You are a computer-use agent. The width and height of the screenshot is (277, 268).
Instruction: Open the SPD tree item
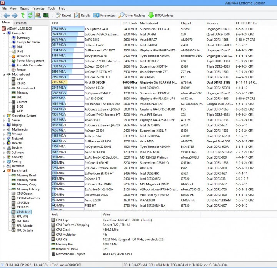click(x=17, y=97)
